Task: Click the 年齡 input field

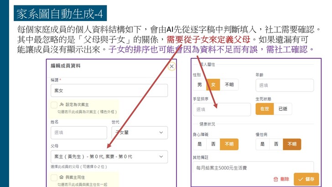Action: [285, 85]
